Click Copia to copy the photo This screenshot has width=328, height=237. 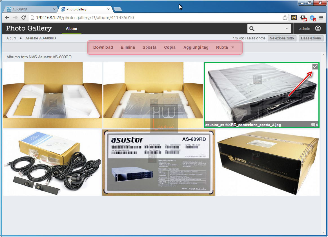[170, 47]
